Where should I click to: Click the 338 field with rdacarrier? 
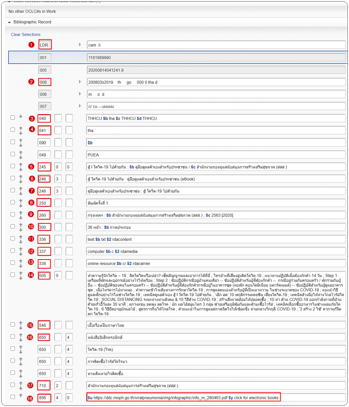[216, 263]
